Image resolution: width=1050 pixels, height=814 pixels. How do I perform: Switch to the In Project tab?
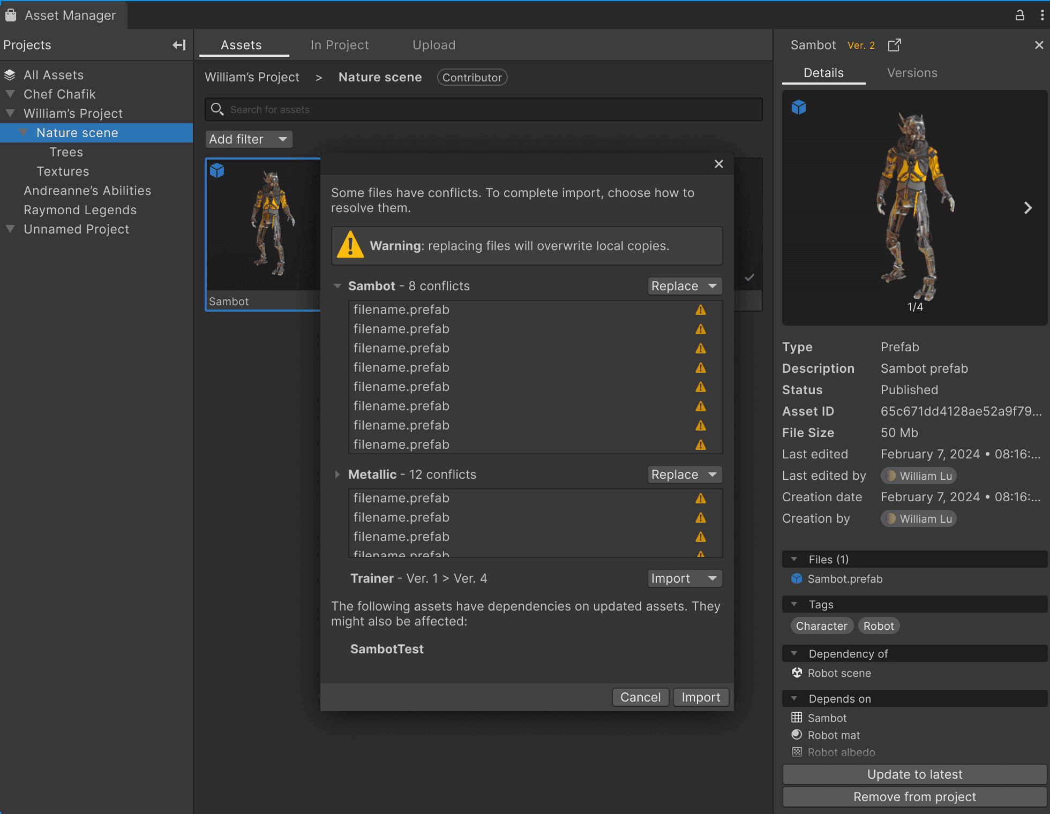[x=340, y=45]
